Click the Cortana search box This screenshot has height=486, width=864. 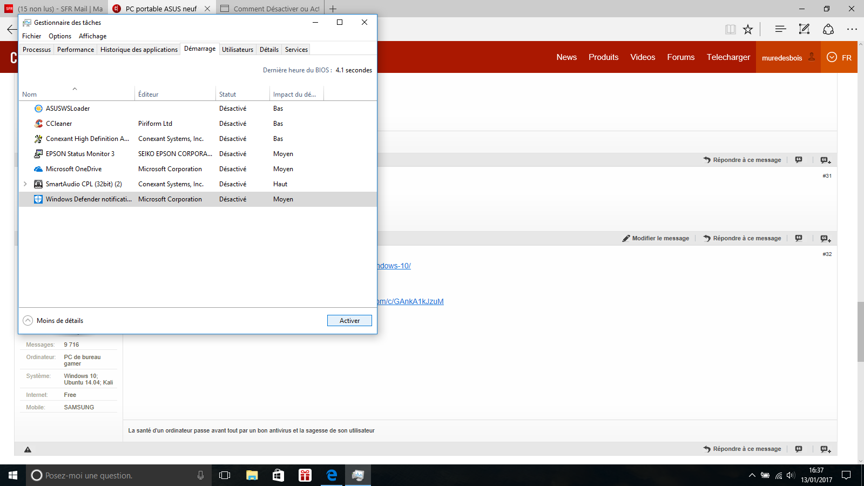pyautogui.click(x=118, y=475)
